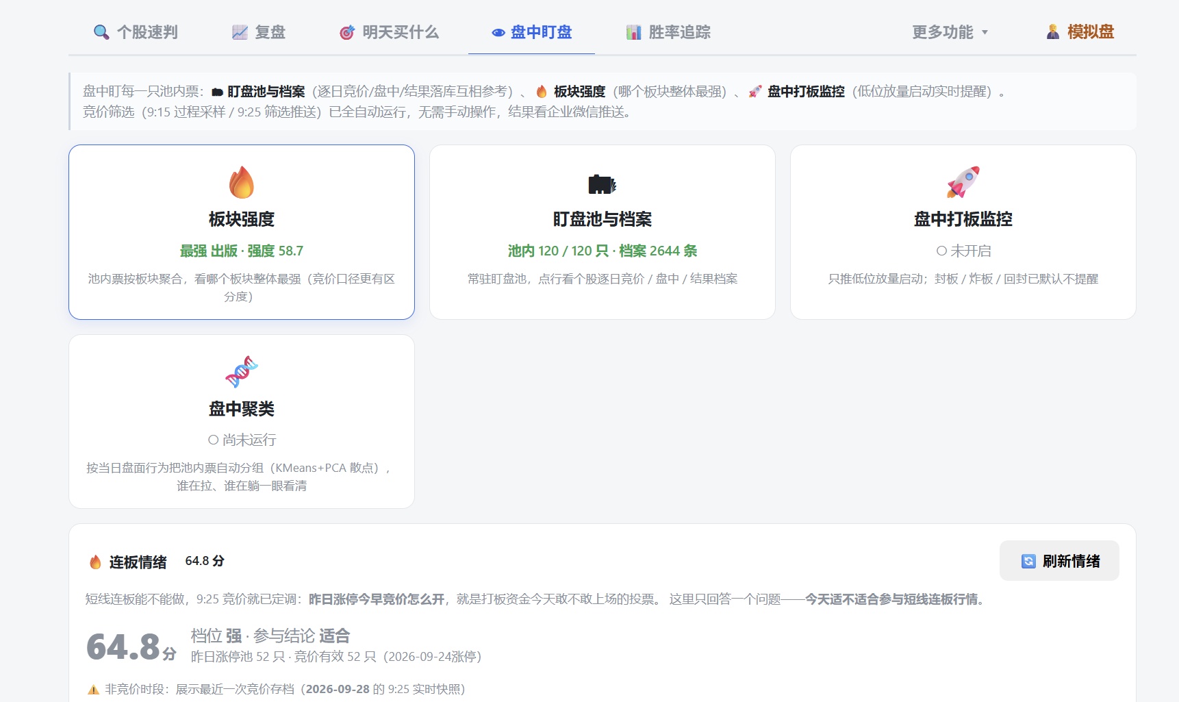This screenshot has width=1179, height=702.
Task: Select the 盘中盯盘 tab
Action: [531, 32]
